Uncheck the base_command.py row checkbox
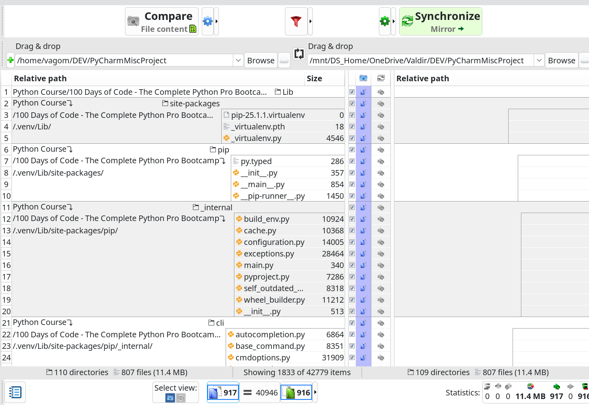The width and height of the screenshot is (589, 405). (x=352, y=346)
